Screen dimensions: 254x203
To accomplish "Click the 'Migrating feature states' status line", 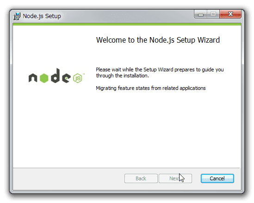I will click(151, 88).
